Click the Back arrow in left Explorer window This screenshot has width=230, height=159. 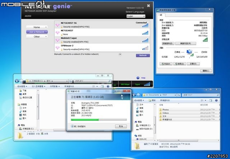(17, 81)
